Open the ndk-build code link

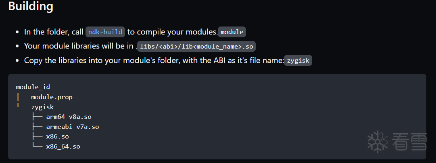pyautogui.click(x=105, y=32)
